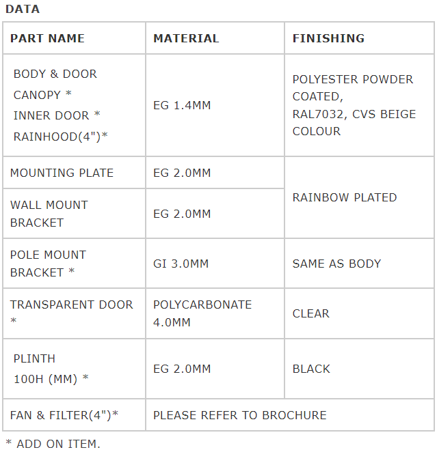Click the INNER DOOR part entry
The height and width of the screenshot is (452, 437).
click(57, 115)
